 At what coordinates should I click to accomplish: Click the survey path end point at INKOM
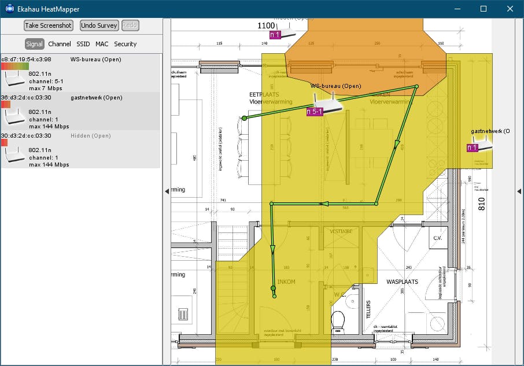click(x=274, y=296)
